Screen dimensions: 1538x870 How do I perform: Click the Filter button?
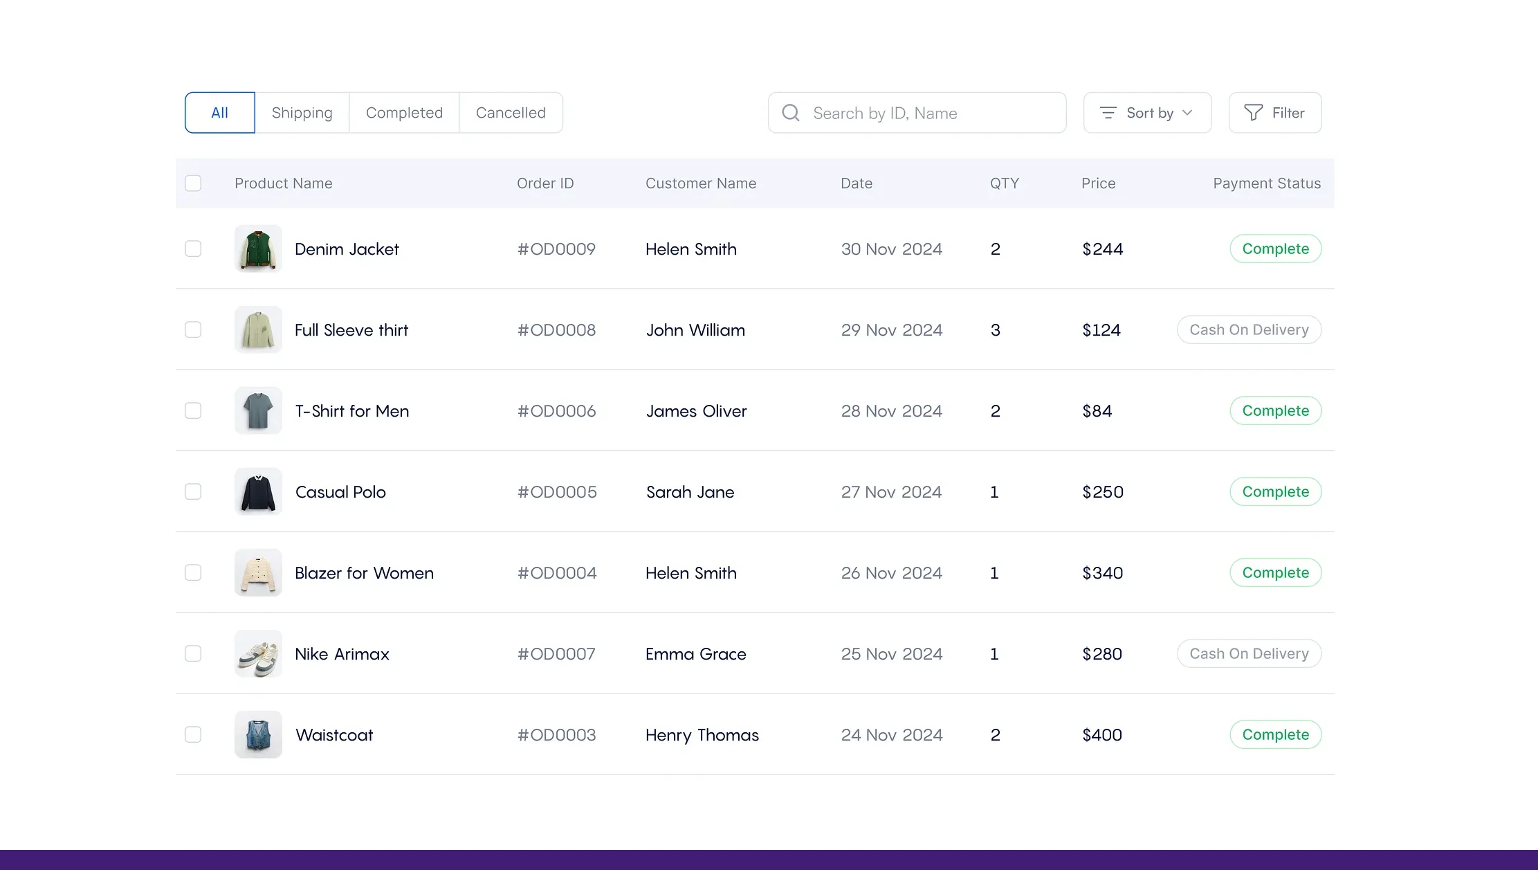pos(1275,112)
